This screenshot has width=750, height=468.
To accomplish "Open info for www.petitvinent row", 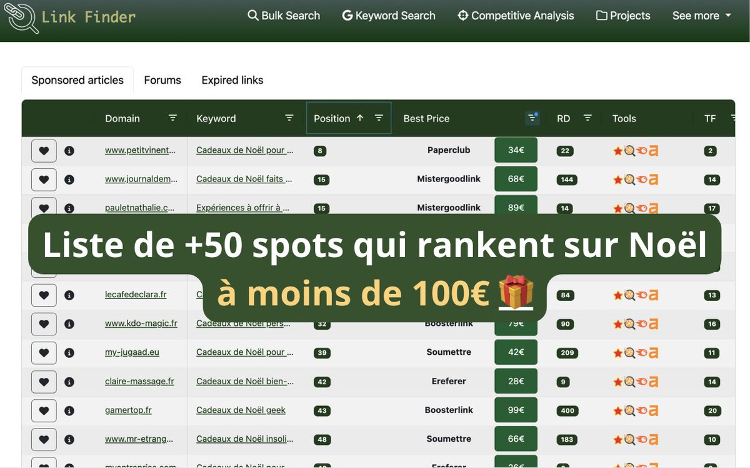I will (69, 151).
